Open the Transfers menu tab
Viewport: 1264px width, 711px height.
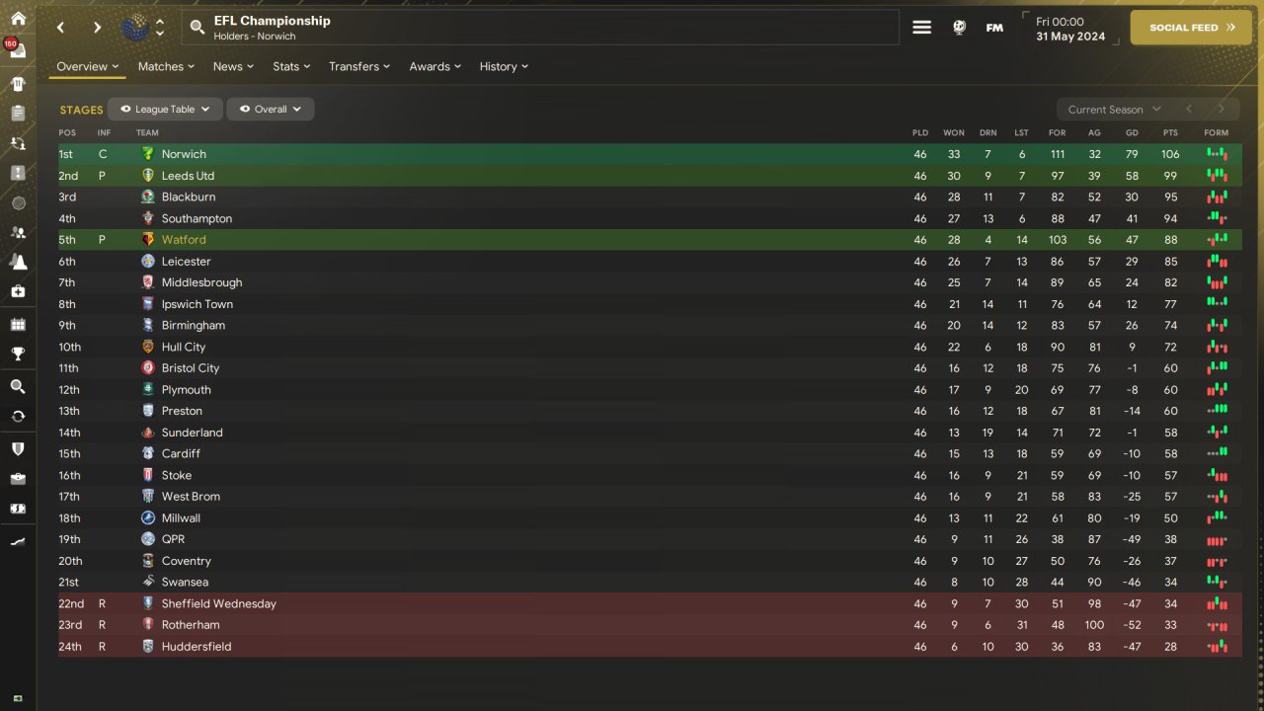click(359, 66)
